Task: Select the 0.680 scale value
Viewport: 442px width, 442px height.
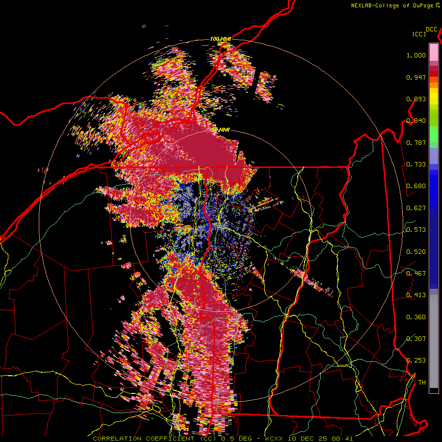Action: 416,186
